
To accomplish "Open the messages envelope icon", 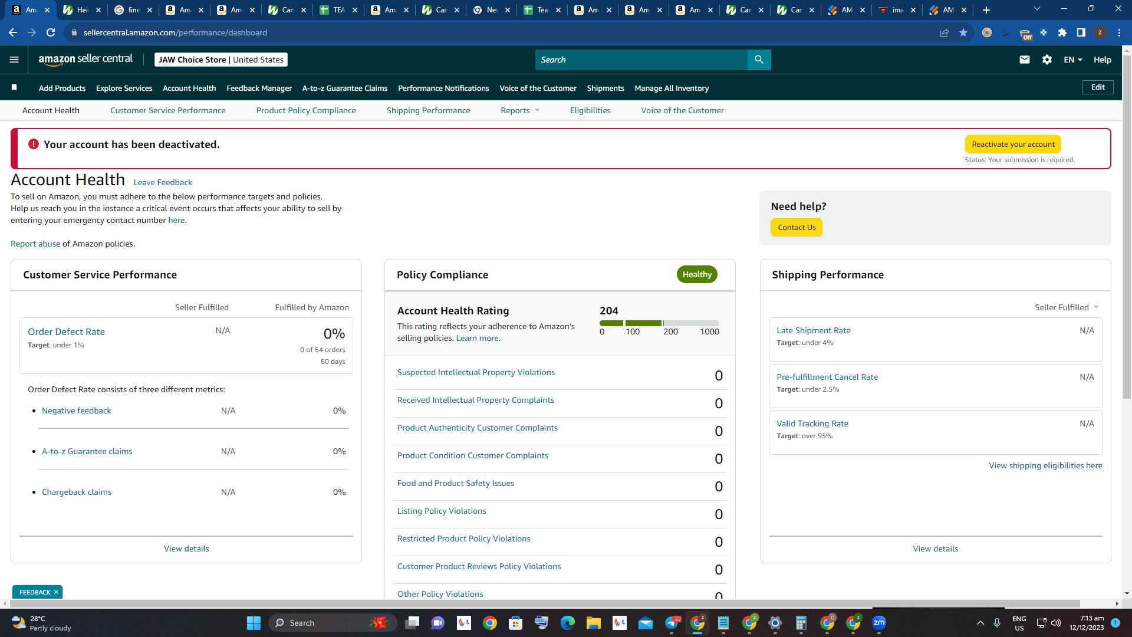I will pyautogui.click(x=1025, y=60).
